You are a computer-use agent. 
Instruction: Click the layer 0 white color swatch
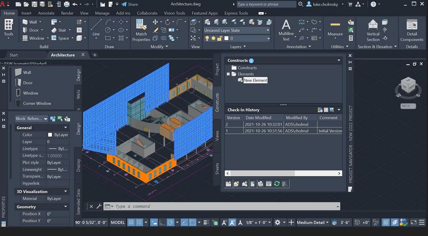[x=226, y=39]
